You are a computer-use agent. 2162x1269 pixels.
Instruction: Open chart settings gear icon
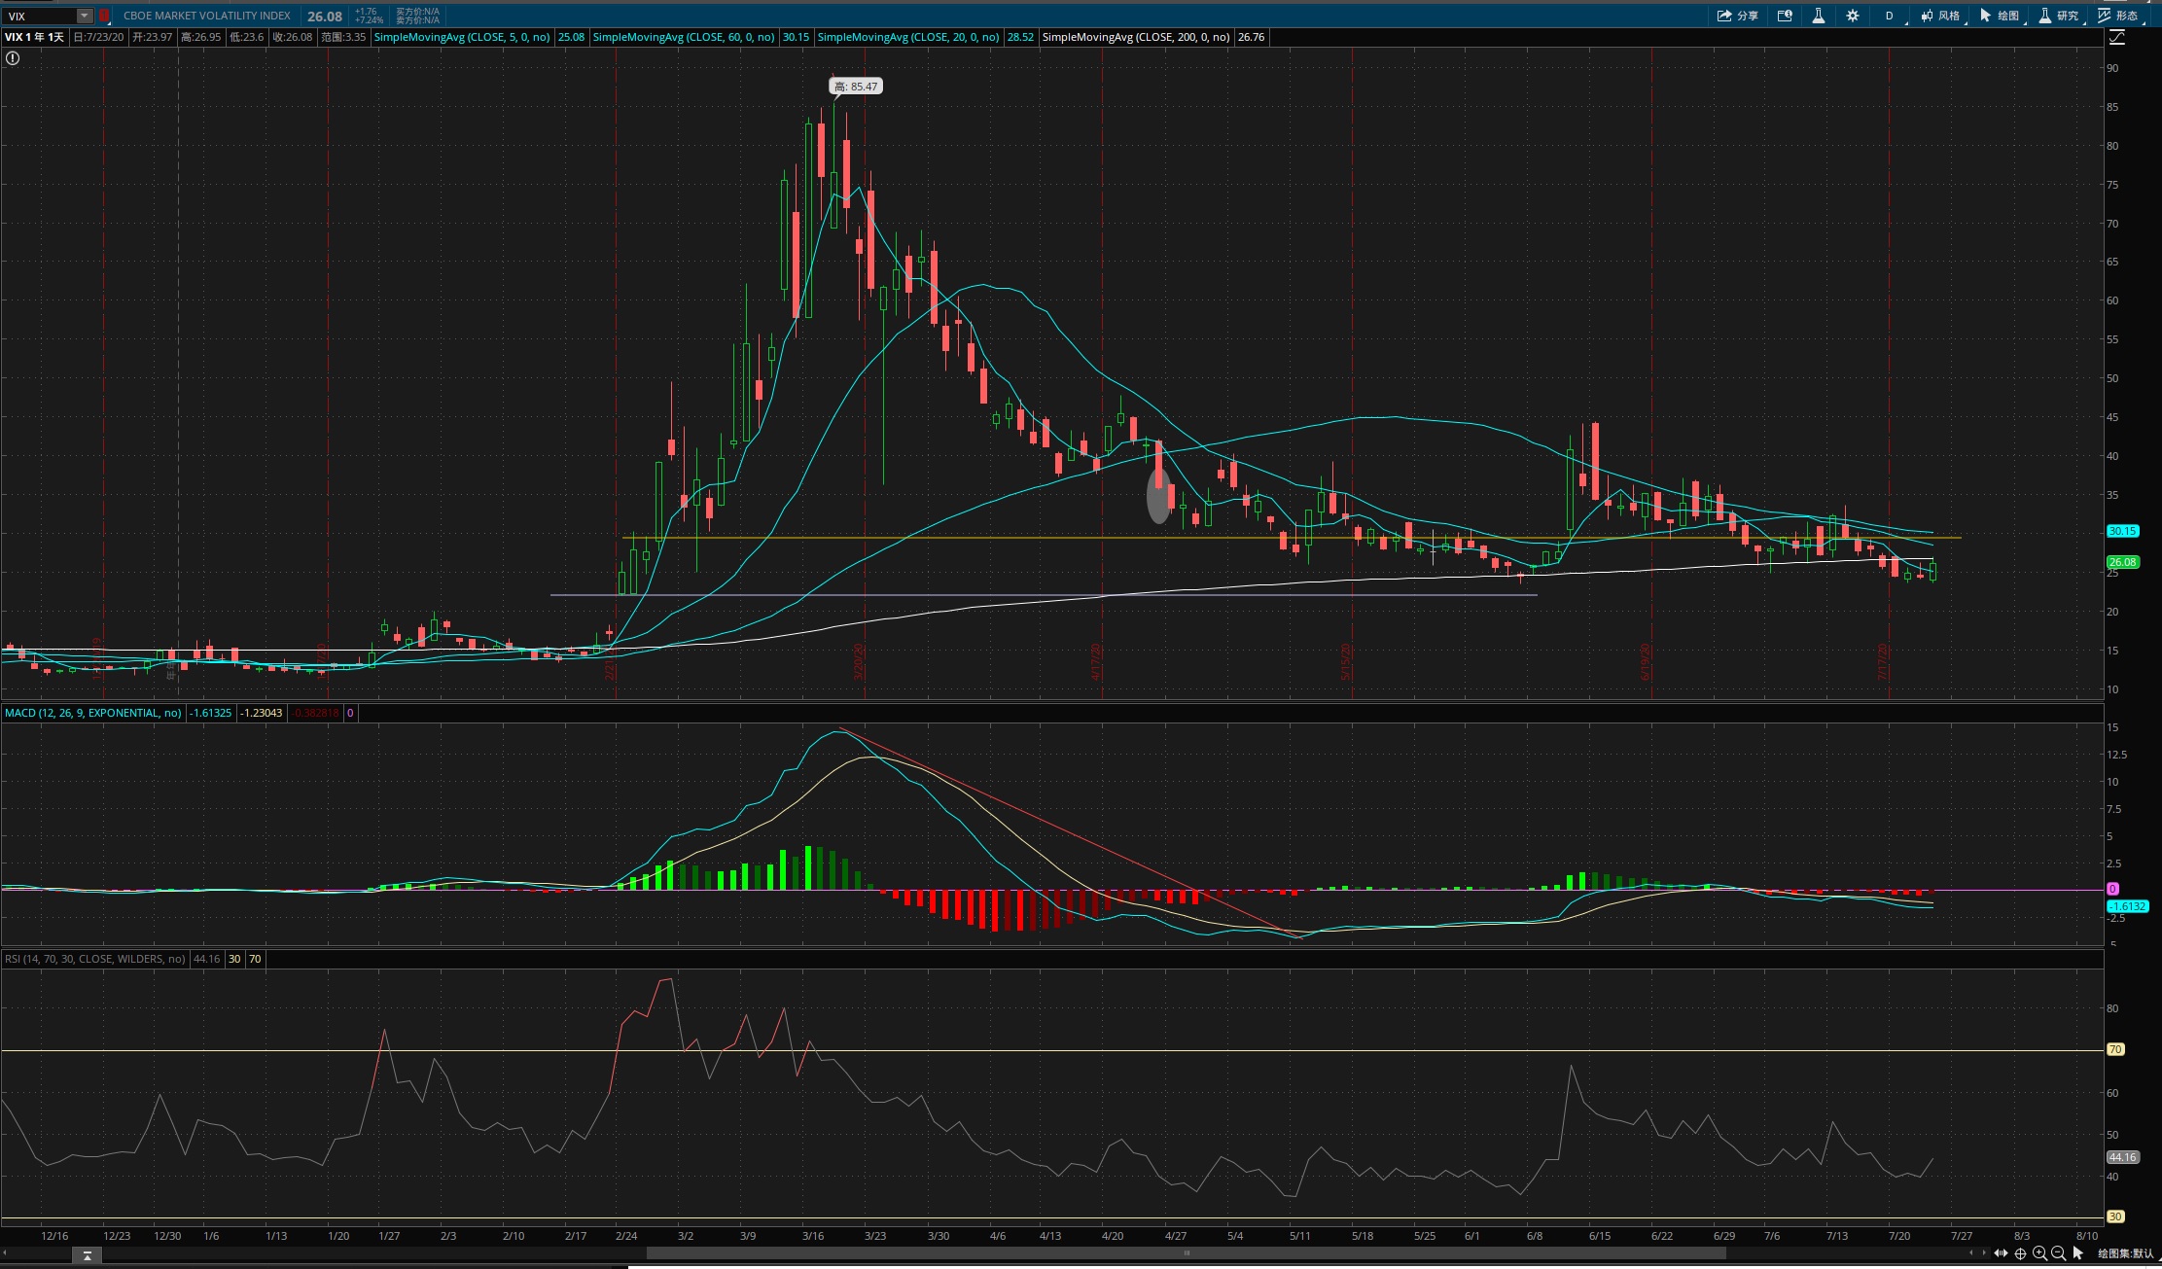(x=1852, y=16)
